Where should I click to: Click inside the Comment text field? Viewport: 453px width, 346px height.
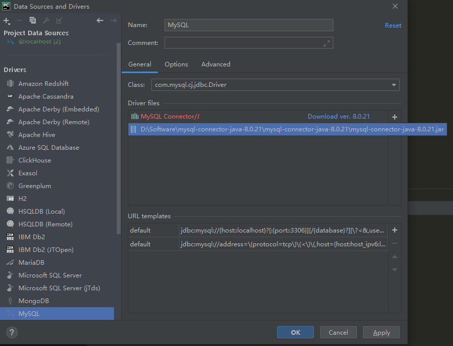(x=245, y=42)
